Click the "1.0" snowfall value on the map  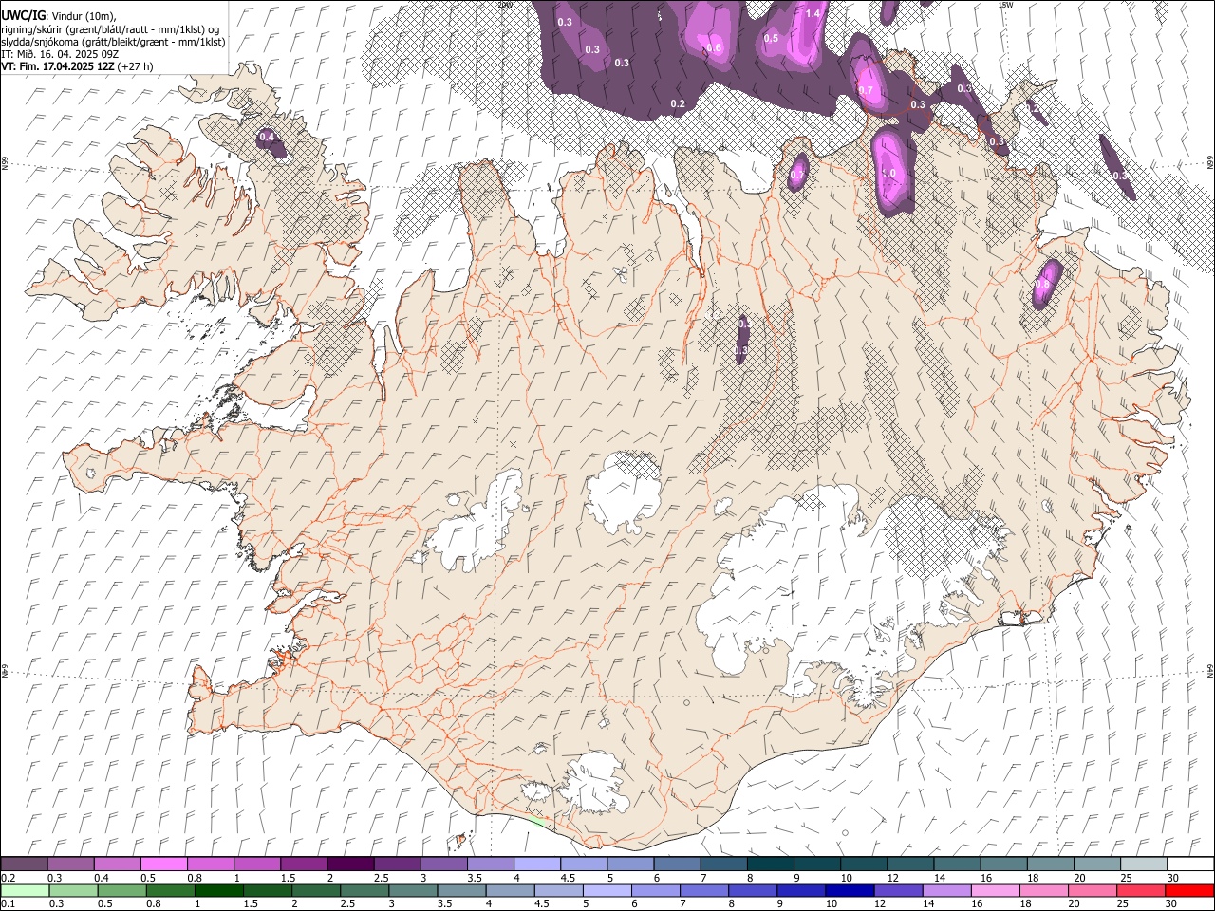pyautogui.click(x=889, y=174)
